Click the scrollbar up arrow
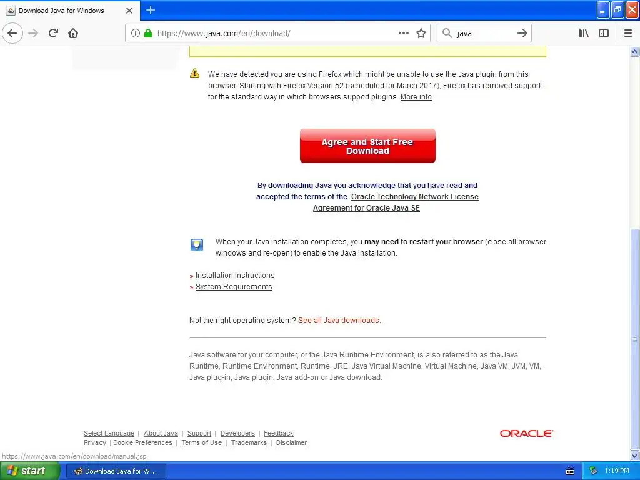Image resolution: width=640 pixels, height=480 pixels. coord(634,51)
